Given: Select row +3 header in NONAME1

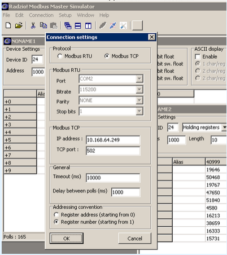Looking at the screenshot, I should tap(20, 125).
